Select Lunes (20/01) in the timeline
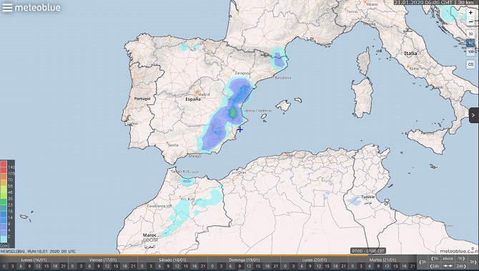 pyautogui.click(x=315, y=260)
